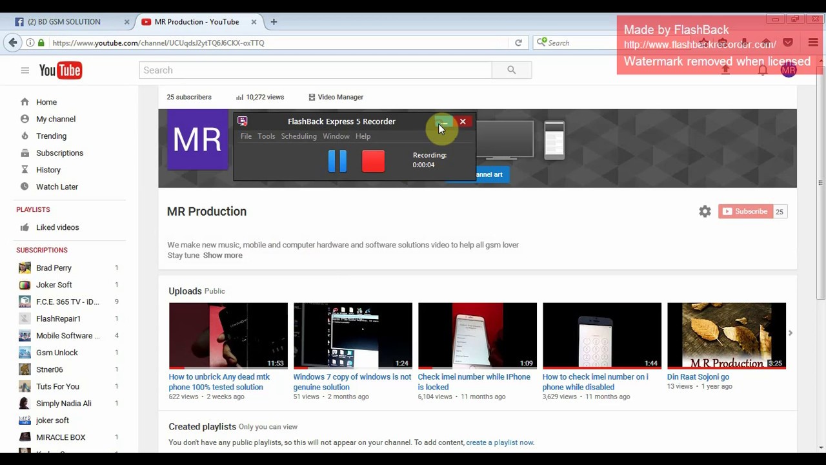
Task: Click the Subscribe button
Action: [746, 211]
